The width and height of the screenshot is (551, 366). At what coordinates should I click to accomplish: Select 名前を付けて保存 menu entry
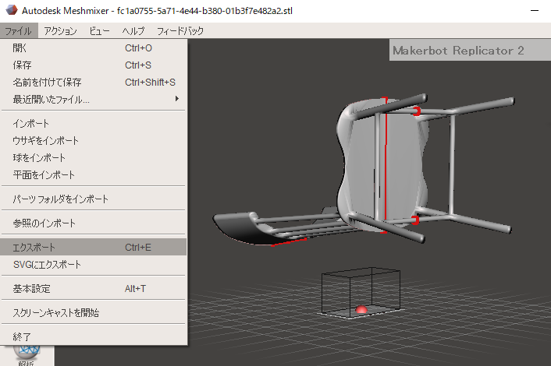(x=94, y=82)
